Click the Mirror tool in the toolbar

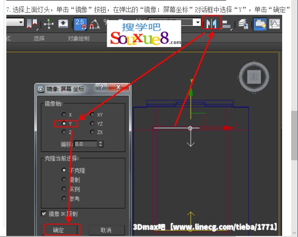212,23
